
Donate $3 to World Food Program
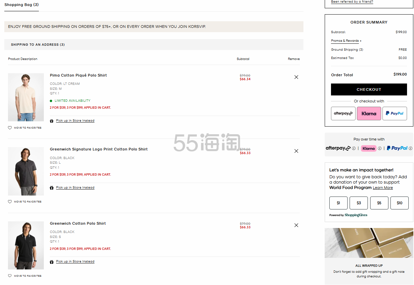point(359,203)
